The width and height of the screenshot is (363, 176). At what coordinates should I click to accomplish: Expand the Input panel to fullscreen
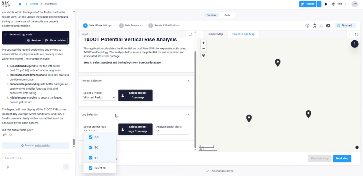(190, 34)
